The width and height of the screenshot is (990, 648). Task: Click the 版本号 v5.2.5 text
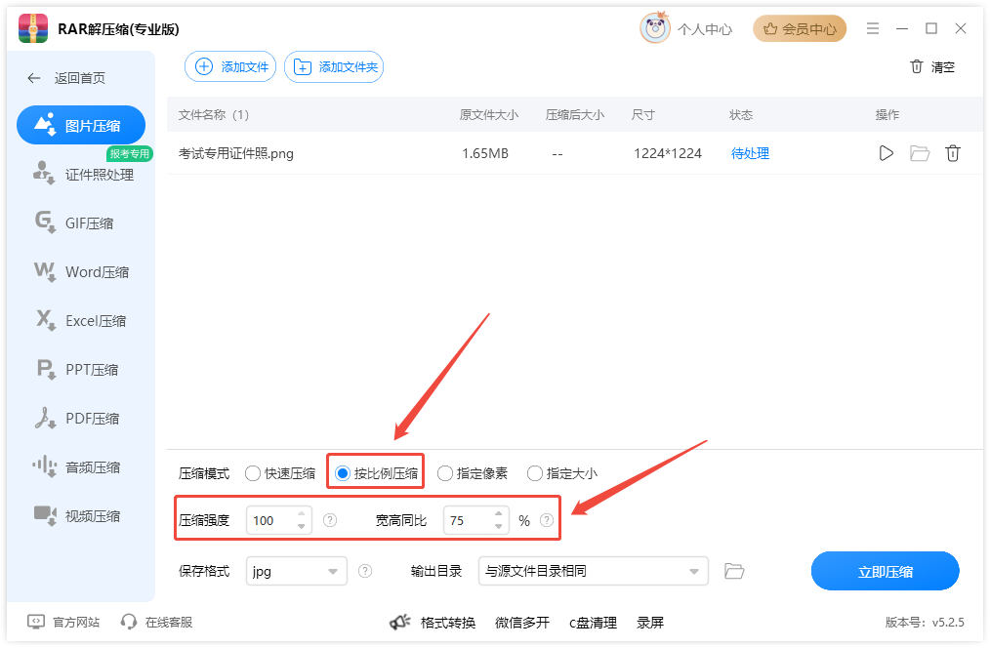pos(925,622)
